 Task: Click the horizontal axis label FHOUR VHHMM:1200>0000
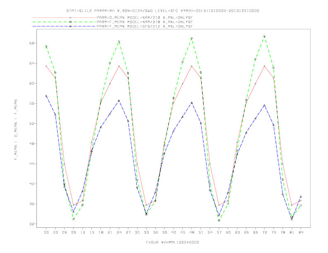(172, 242)
